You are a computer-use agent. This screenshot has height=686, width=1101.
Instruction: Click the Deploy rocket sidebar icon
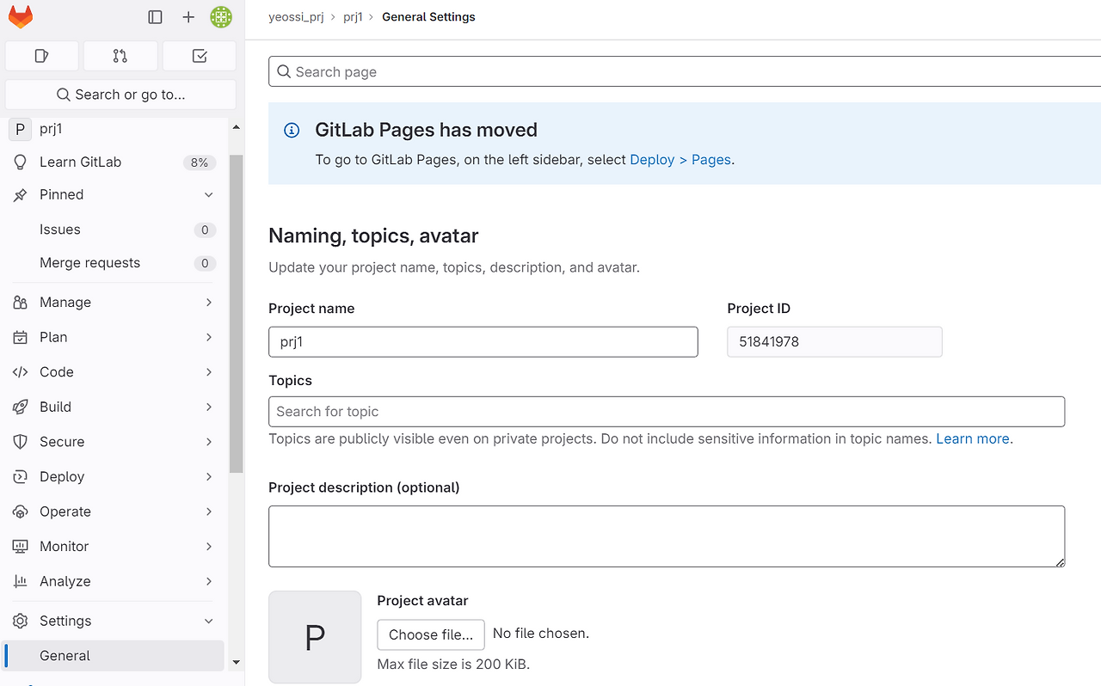(x=21, y=476)
